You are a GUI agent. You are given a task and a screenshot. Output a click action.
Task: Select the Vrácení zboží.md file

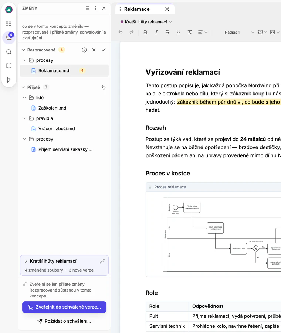tap(64, 129)
